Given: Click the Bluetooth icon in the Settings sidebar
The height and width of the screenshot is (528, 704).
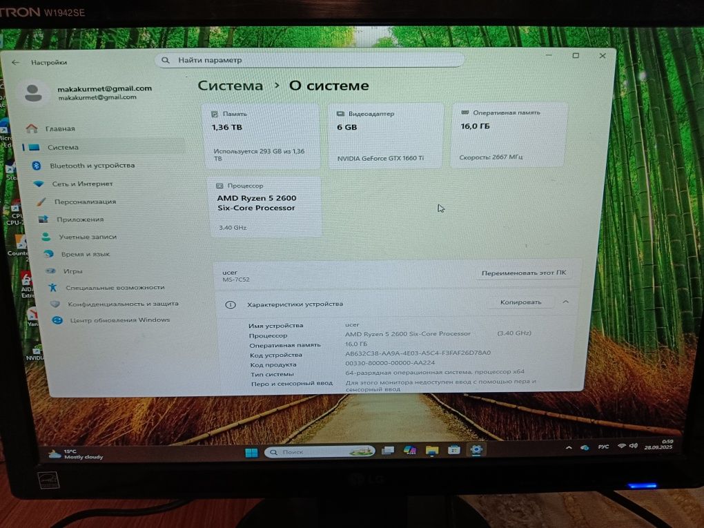Looking at the screenshot, I should click(x=37, y=166).
